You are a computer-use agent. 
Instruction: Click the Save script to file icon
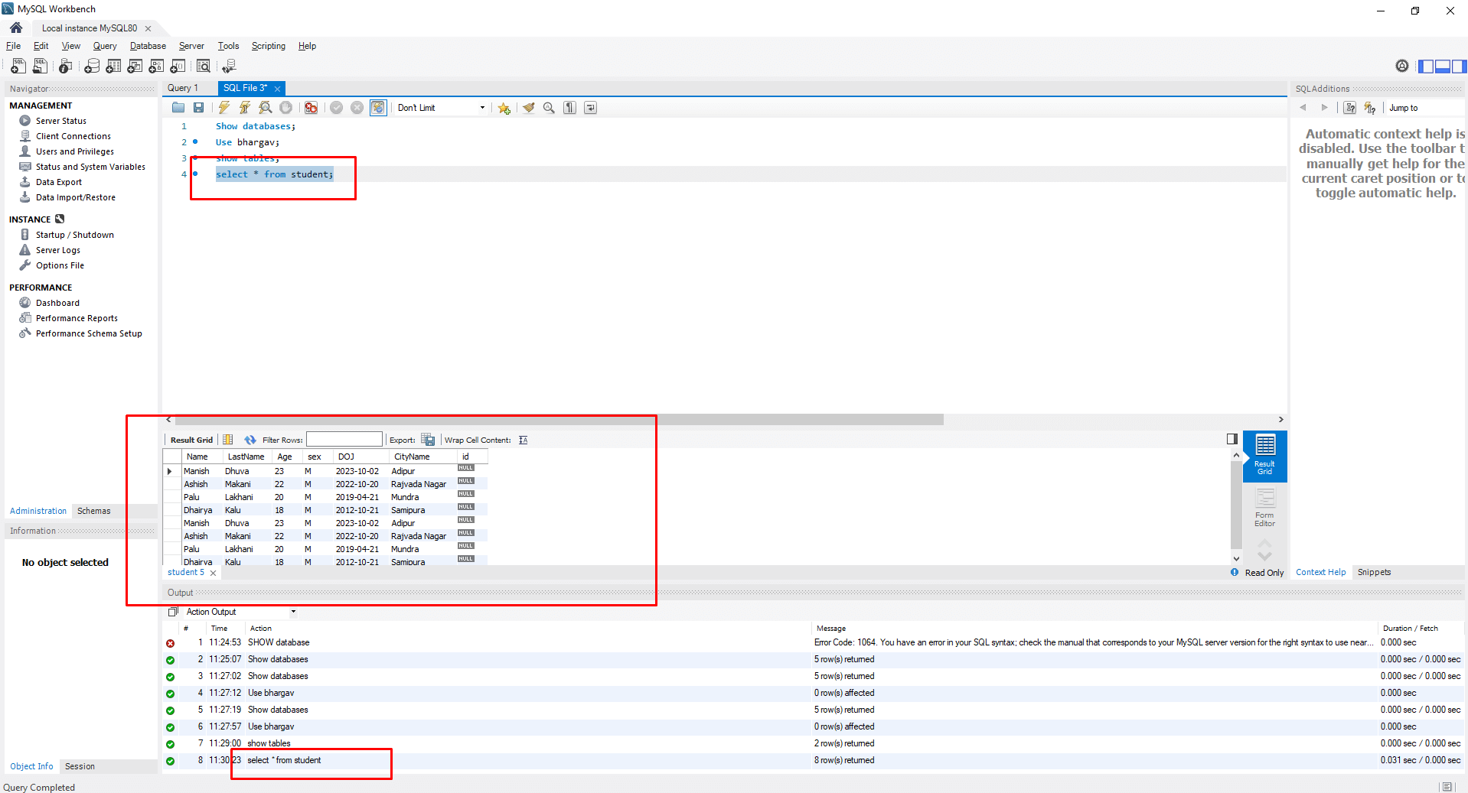point(198,108)
